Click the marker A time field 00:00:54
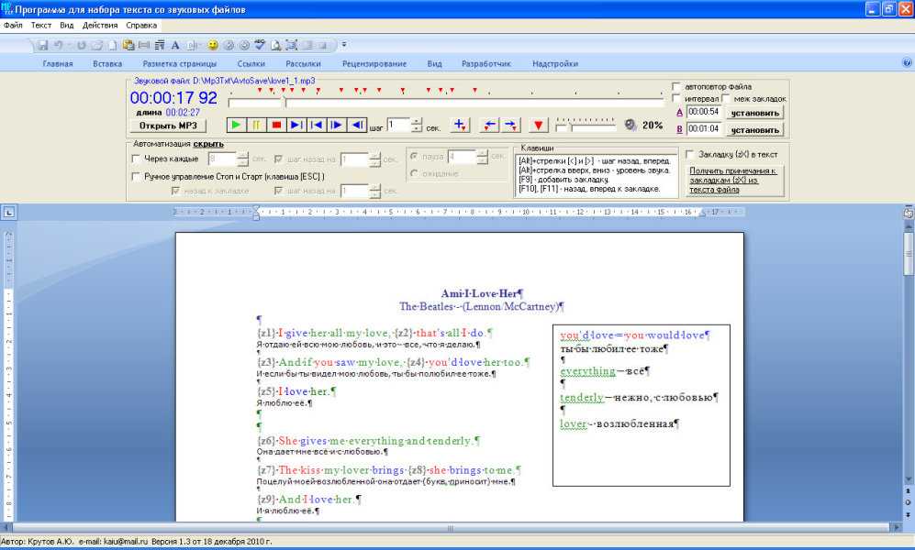The image size is (915, 550). (704, 112)
